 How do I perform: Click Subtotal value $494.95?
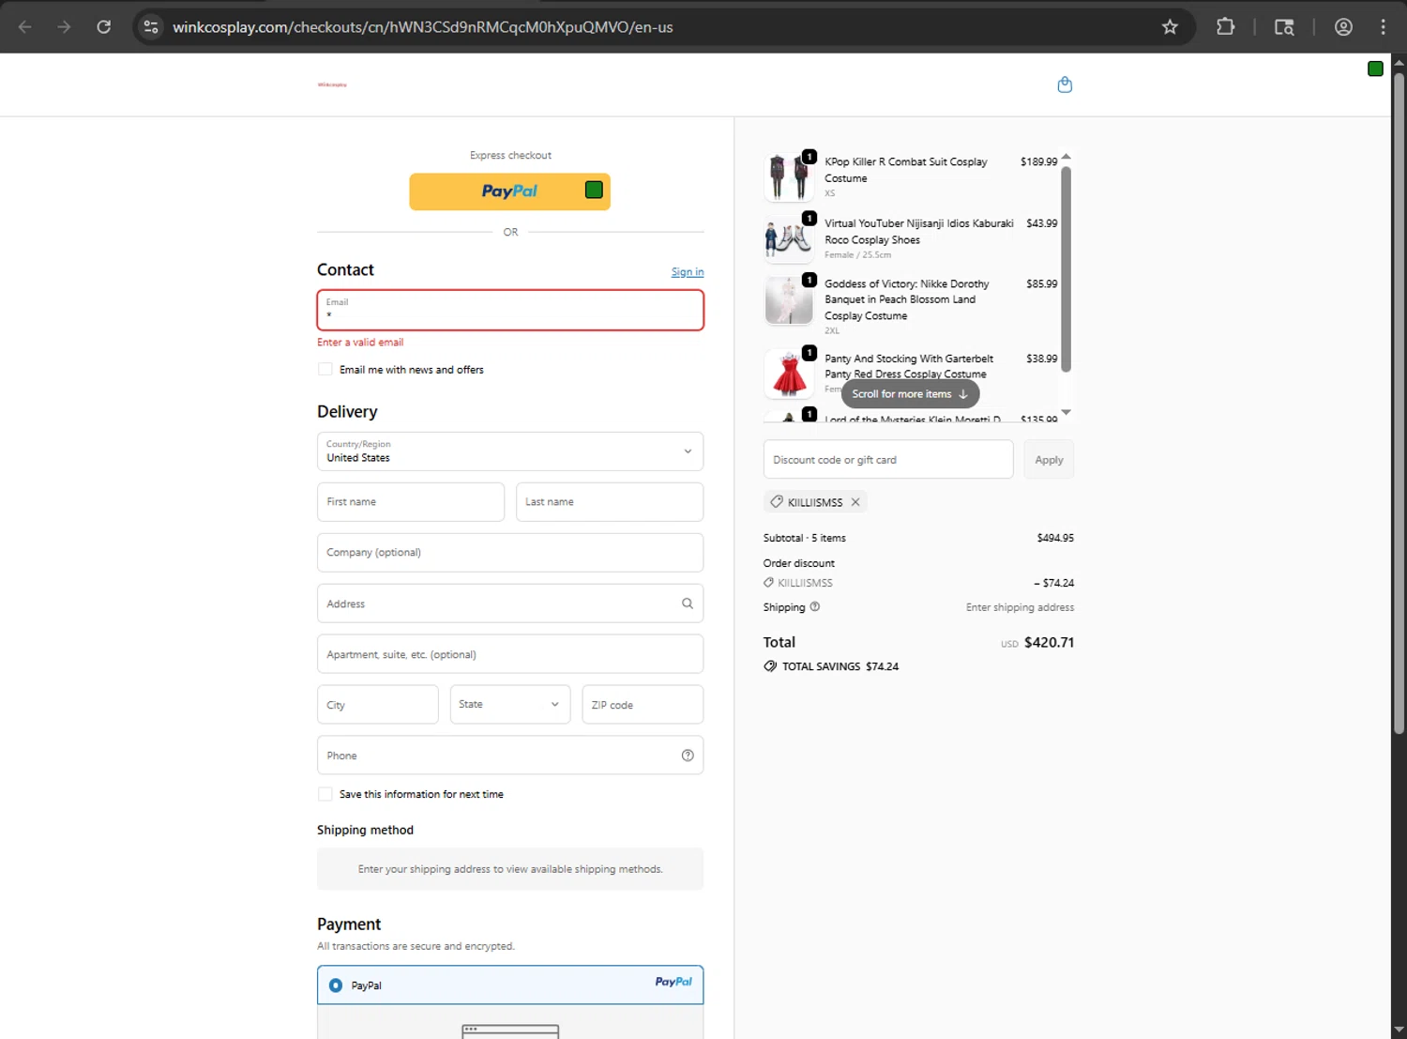[1055, 538]
